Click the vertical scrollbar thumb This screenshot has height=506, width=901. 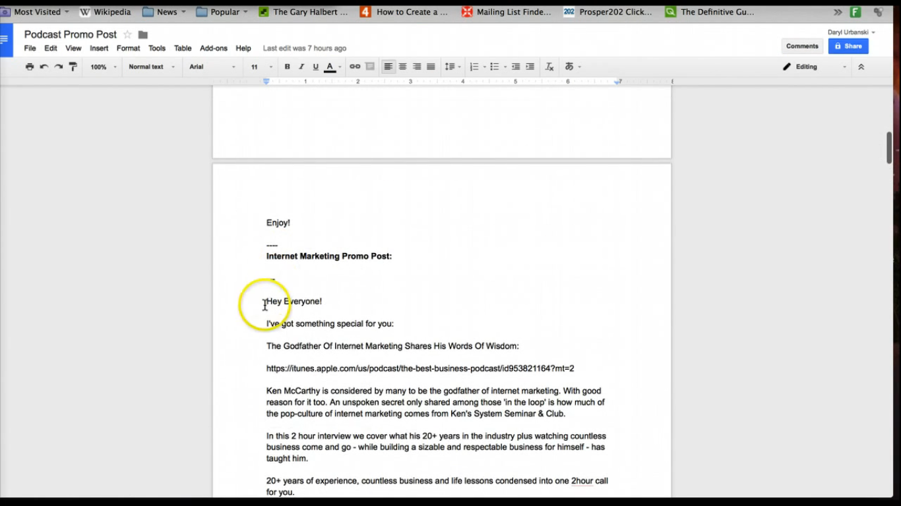click(889, 148)
